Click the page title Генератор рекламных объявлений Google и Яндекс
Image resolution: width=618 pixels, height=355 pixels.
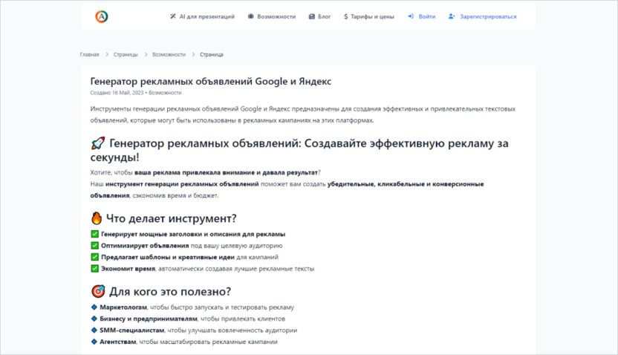point(211,82)
